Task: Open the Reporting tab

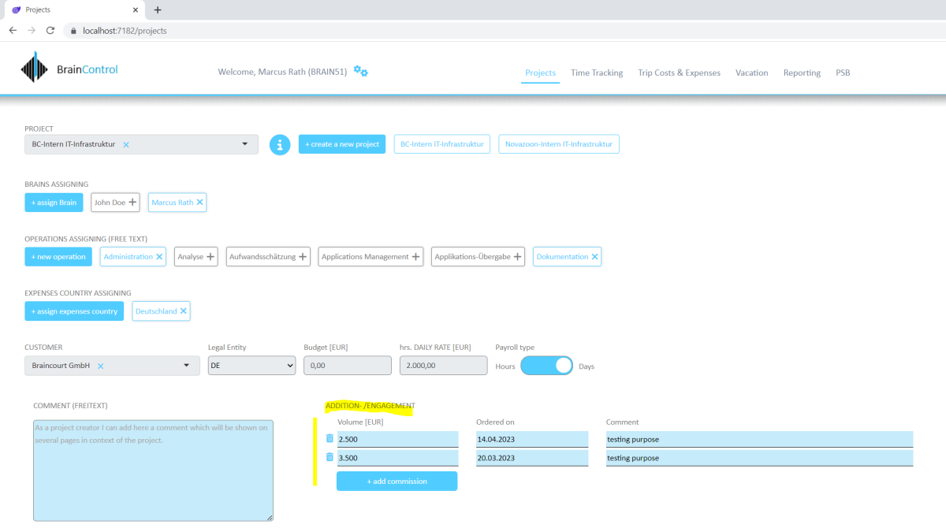Action: click(802, 73)
